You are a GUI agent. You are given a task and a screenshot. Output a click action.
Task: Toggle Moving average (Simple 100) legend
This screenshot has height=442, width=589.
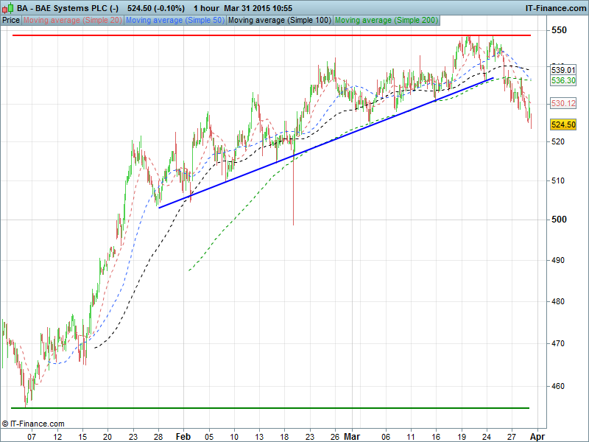click(279, 20)
